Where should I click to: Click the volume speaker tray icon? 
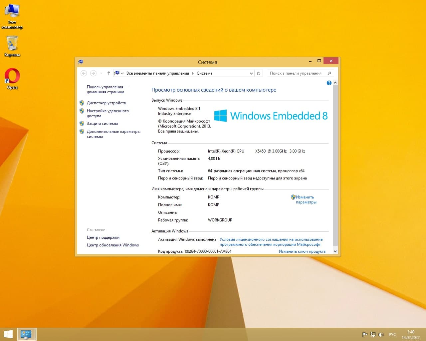pos(381,335)
